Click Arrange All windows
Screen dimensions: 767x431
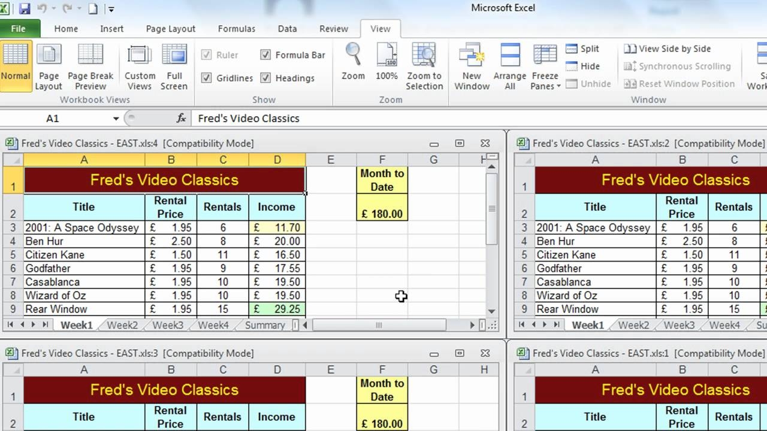coord(509,66)
